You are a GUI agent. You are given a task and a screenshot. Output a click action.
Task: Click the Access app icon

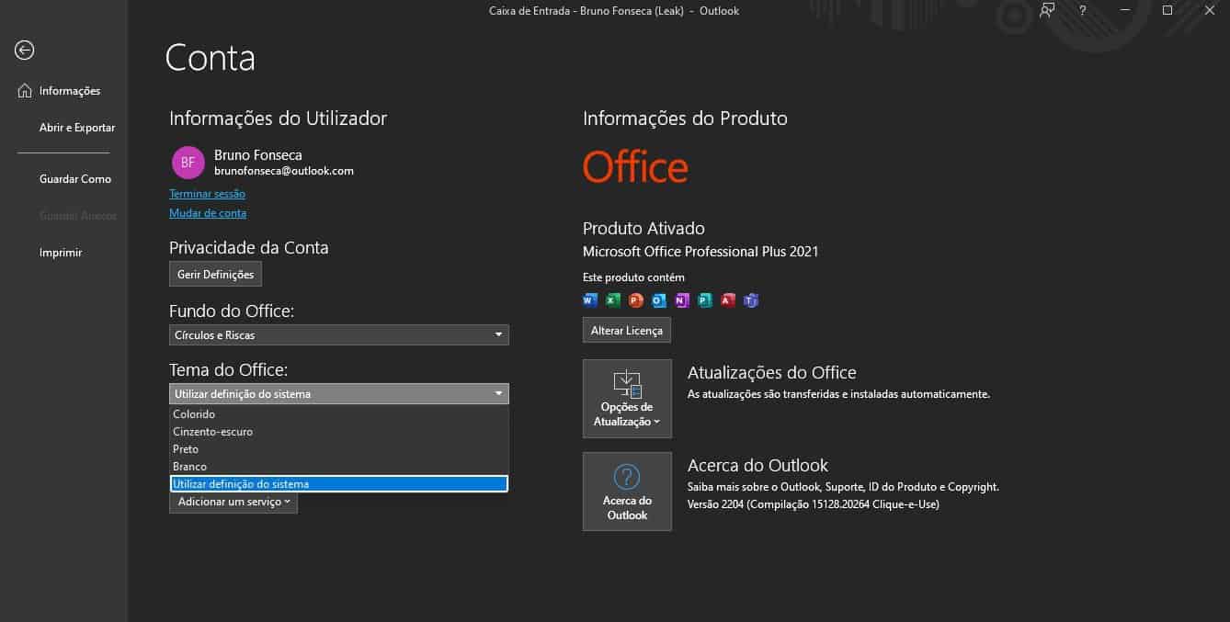tap(728, 300)
